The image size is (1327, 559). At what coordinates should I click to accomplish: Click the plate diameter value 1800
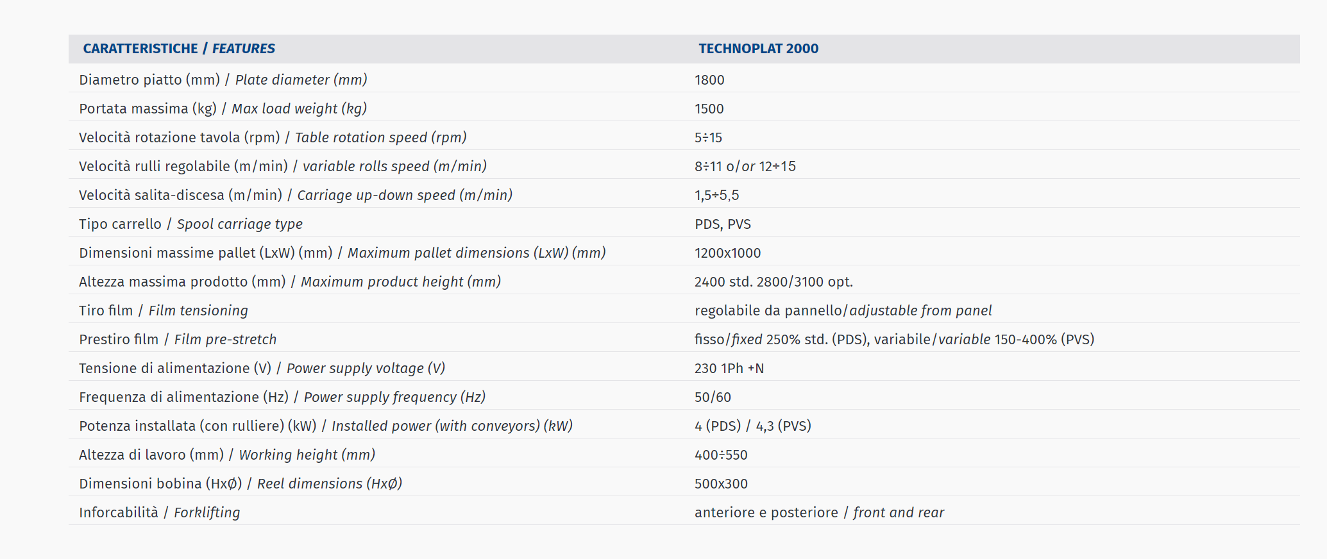[709, 80]
